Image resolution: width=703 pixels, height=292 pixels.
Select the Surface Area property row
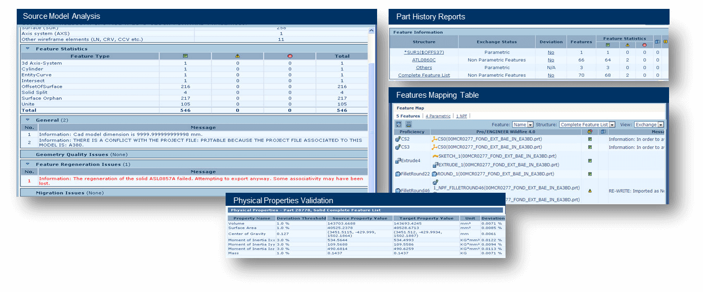coord(366,228)
